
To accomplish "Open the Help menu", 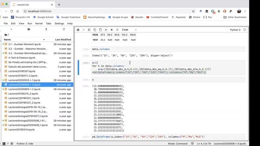I will [70, 24].
